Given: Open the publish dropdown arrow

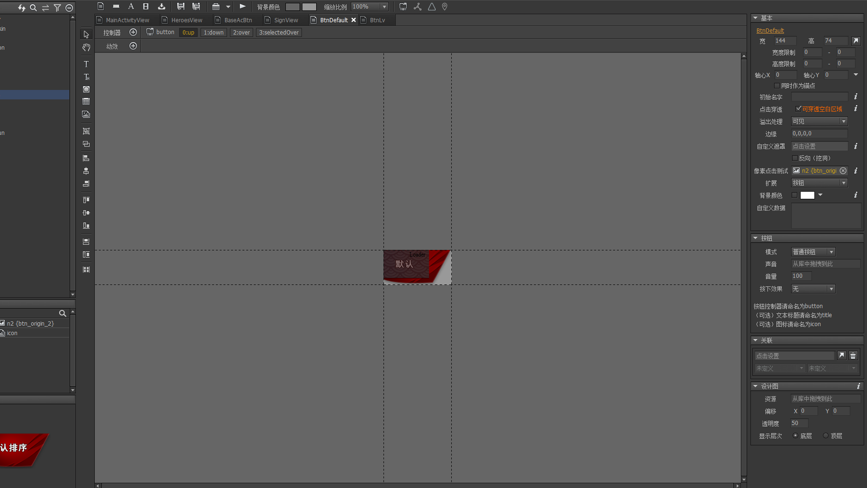Looking at the screenshot, I should point(228,7).
